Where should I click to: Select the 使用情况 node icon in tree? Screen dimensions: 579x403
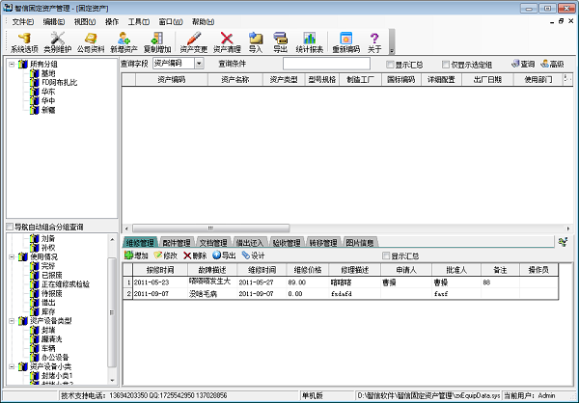pos(23,256)
